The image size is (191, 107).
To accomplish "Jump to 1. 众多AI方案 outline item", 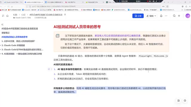I will point(18,41).
